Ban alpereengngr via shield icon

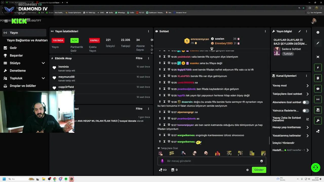pos(169,112)
